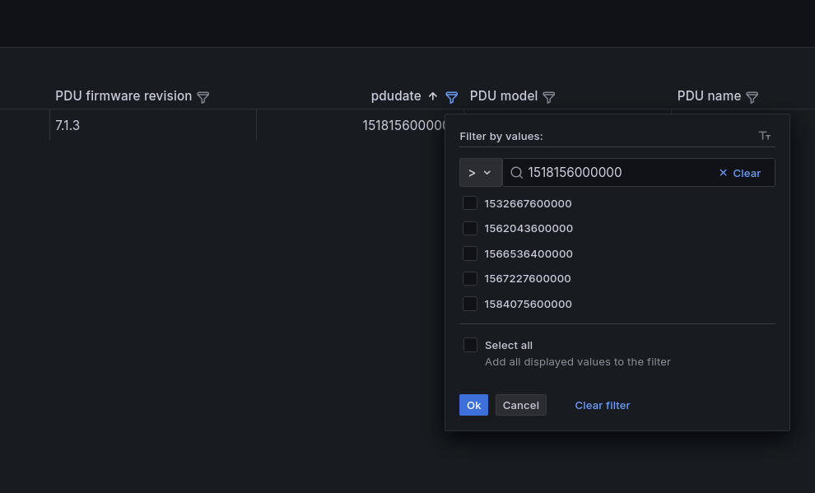Sort by PDU firmware revision header
815x493 pixels.
(x=123, y=96)
